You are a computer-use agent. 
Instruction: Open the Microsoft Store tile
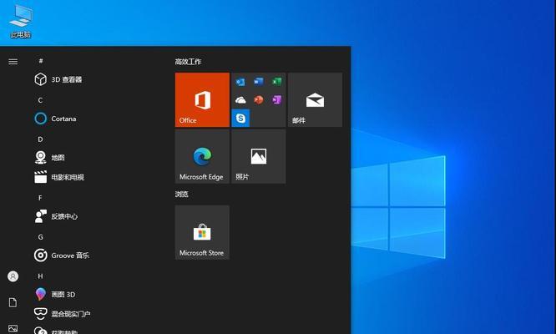(x=202, y=232)
